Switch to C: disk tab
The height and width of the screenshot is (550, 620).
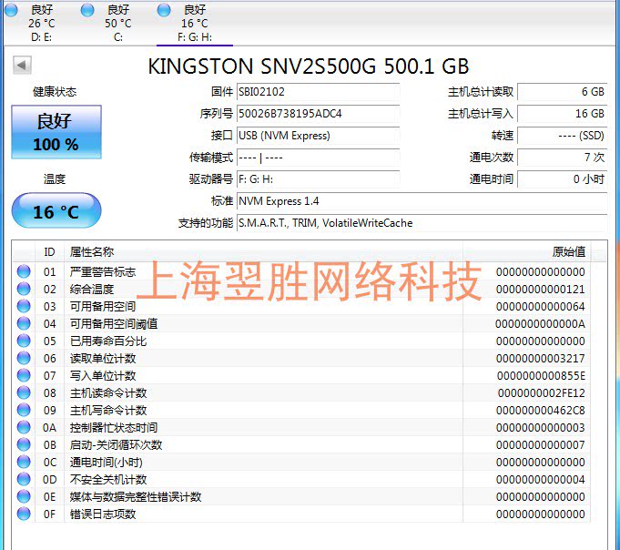(117, 23)
